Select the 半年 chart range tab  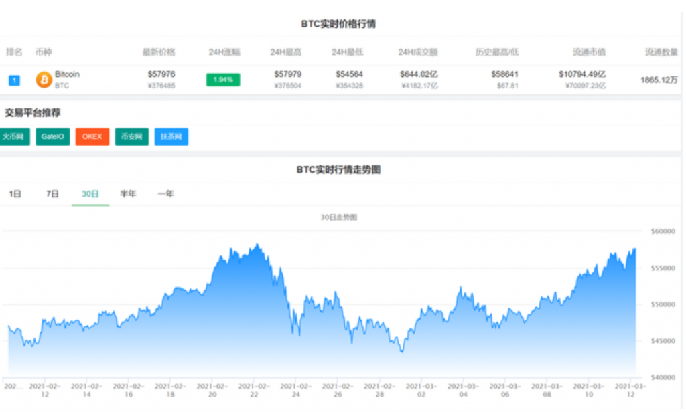128,194
